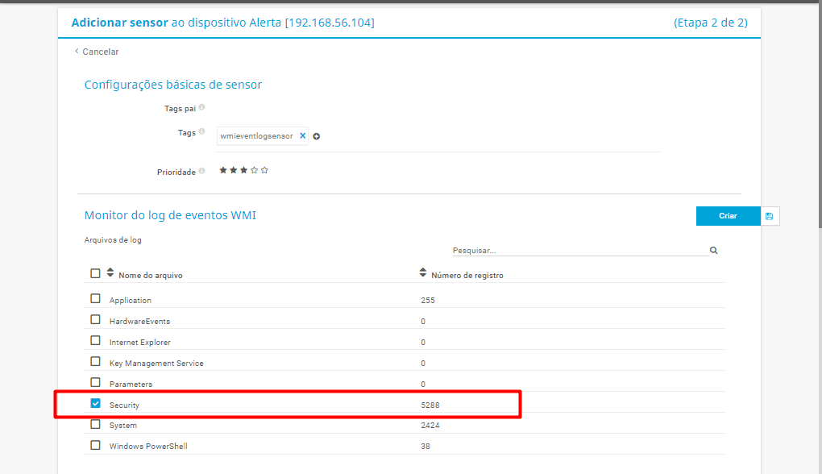Click the Key Management Service name

[x=156, y=364]
